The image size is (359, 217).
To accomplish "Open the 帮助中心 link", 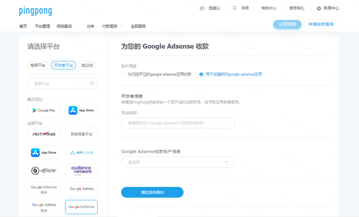I will tap(269, 8).
